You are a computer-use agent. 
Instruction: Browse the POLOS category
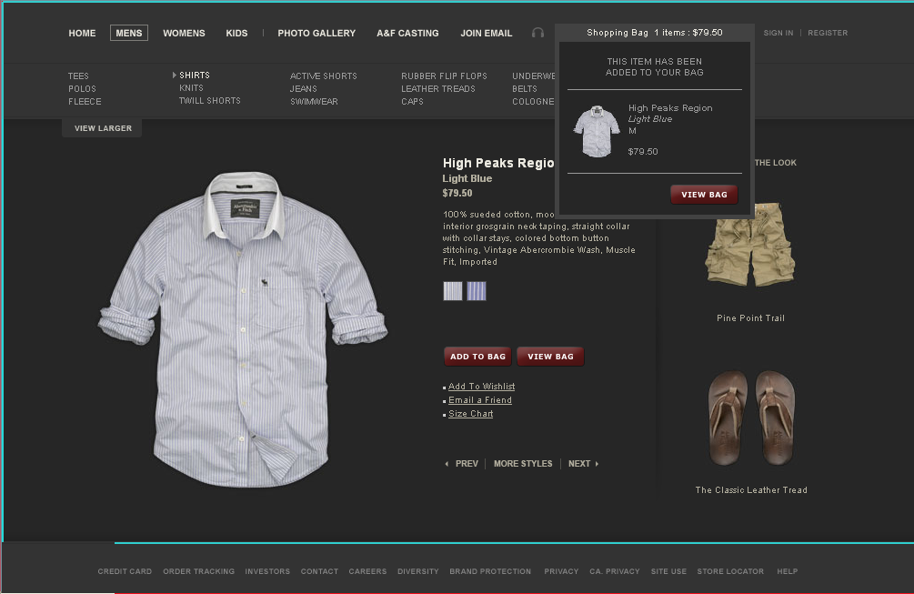coord(82,88)
